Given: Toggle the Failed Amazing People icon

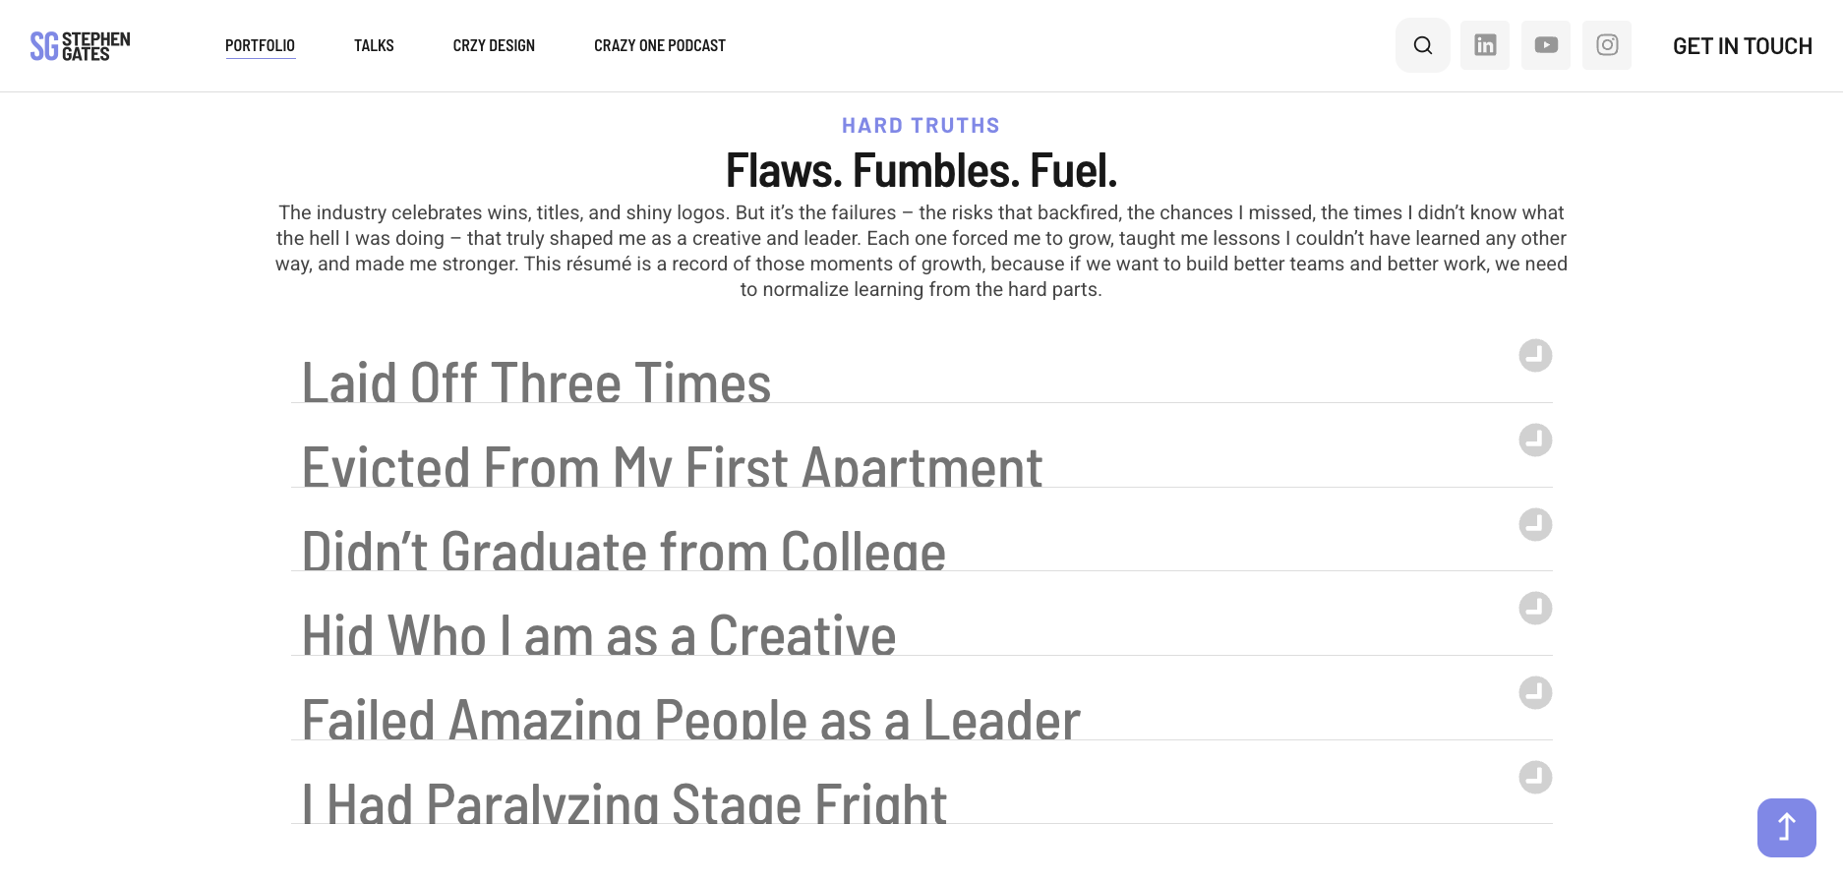Looking at the screenshot, I should pyautogui.click(x=1534, y=693).
